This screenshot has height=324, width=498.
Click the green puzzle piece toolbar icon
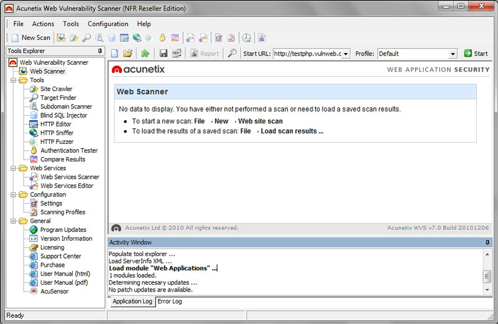tap(145, 54)
